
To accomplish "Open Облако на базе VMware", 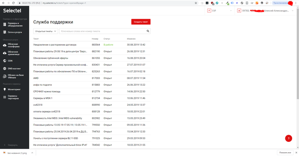I will click(13, 76).
